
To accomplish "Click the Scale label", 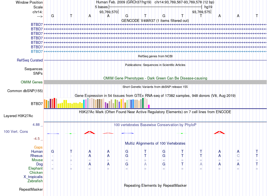I will 38,7.
